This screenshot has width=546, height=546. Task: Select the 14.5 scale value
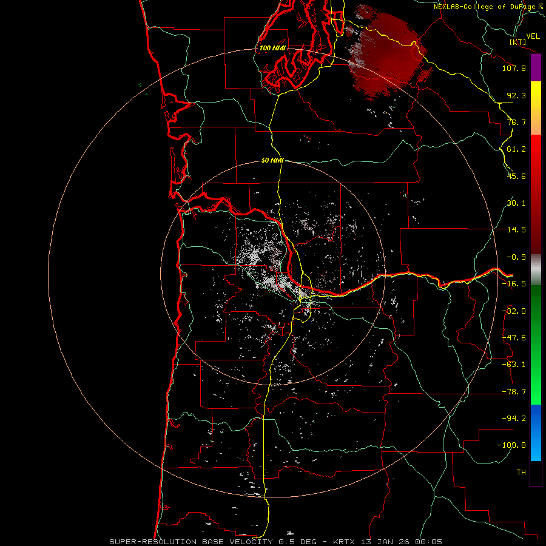point(516,230)
